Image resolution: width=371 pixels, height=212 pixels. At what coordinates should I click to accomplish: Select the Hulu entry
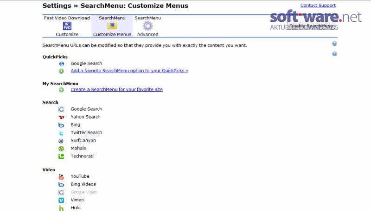point(76,208)
